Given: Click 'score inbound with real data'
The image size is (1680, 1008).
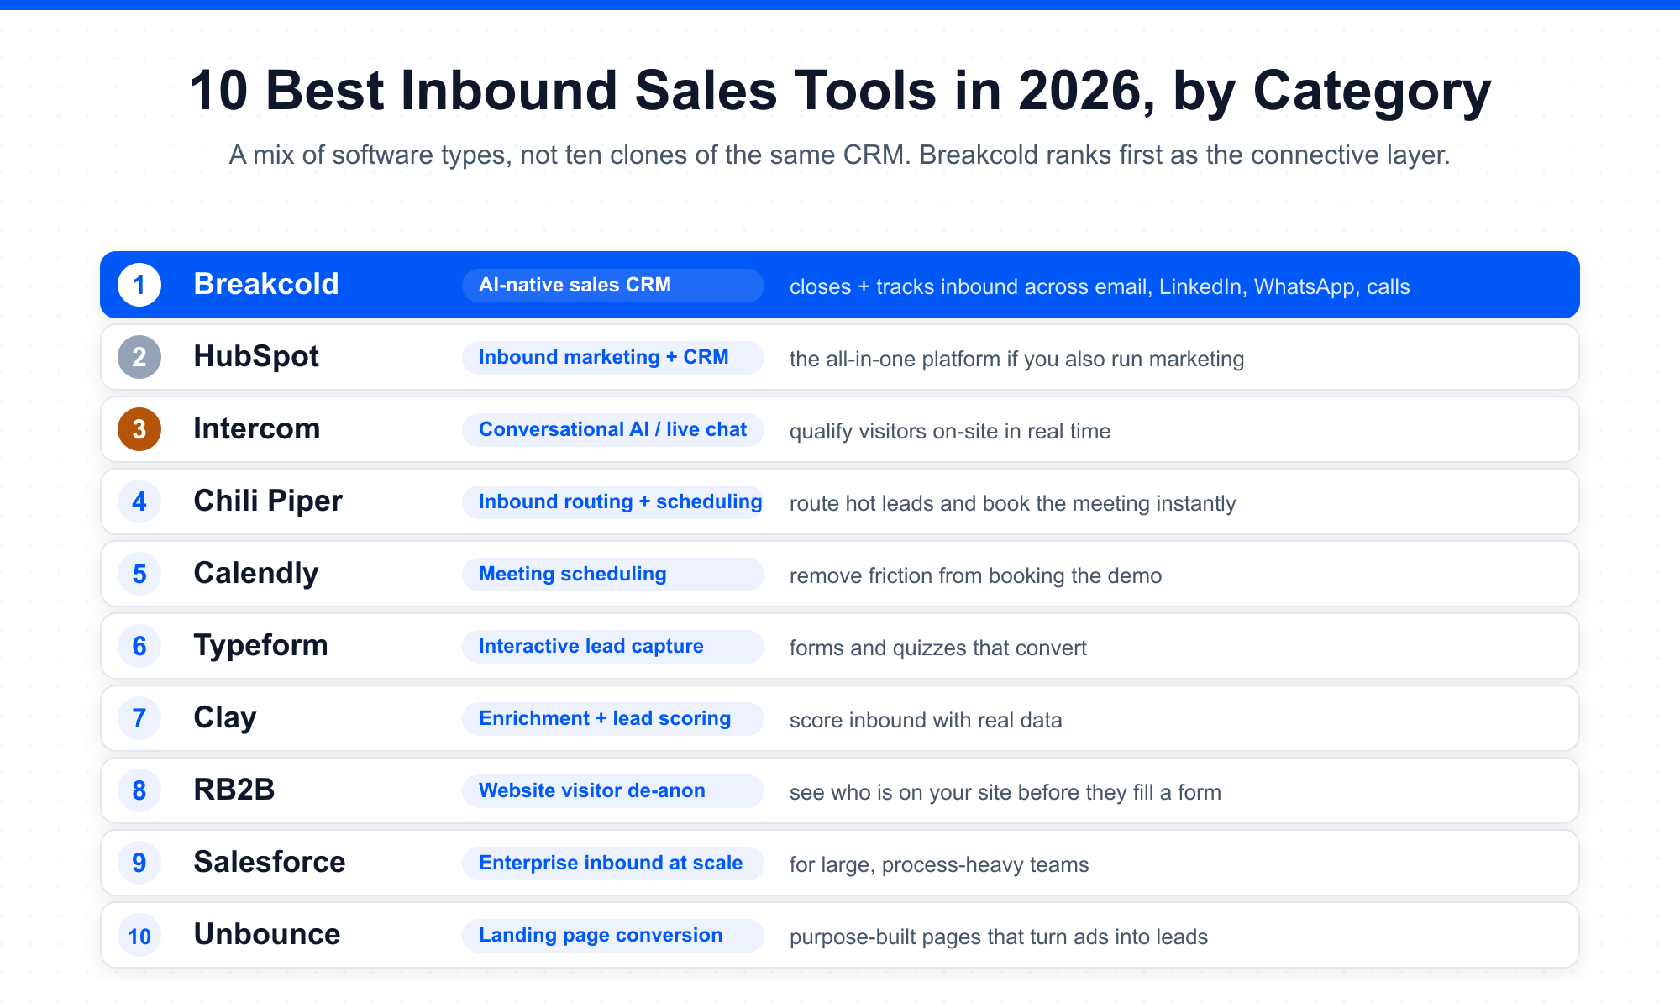Looking at the screenshot, I should coord(926,721).
